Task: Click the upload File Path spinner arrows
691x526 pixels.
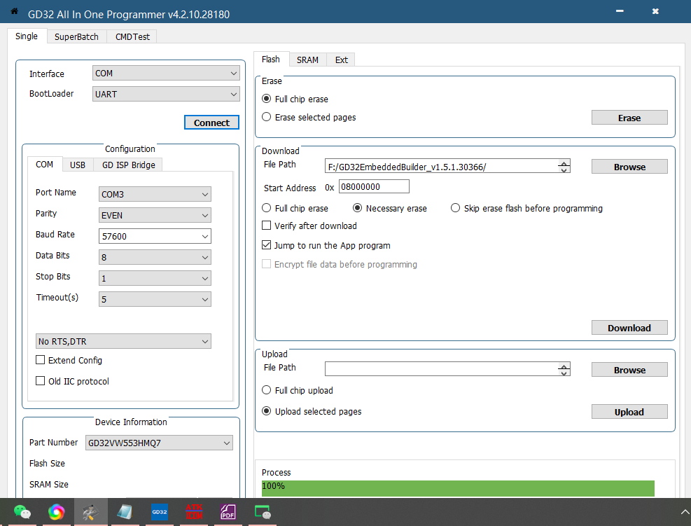Action: (x=564, y=369)
